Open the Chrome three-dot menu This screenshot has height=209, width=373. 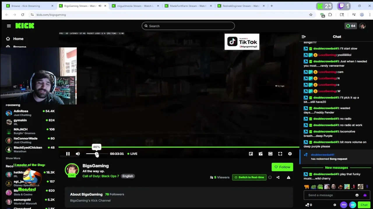tap(370, 15)
